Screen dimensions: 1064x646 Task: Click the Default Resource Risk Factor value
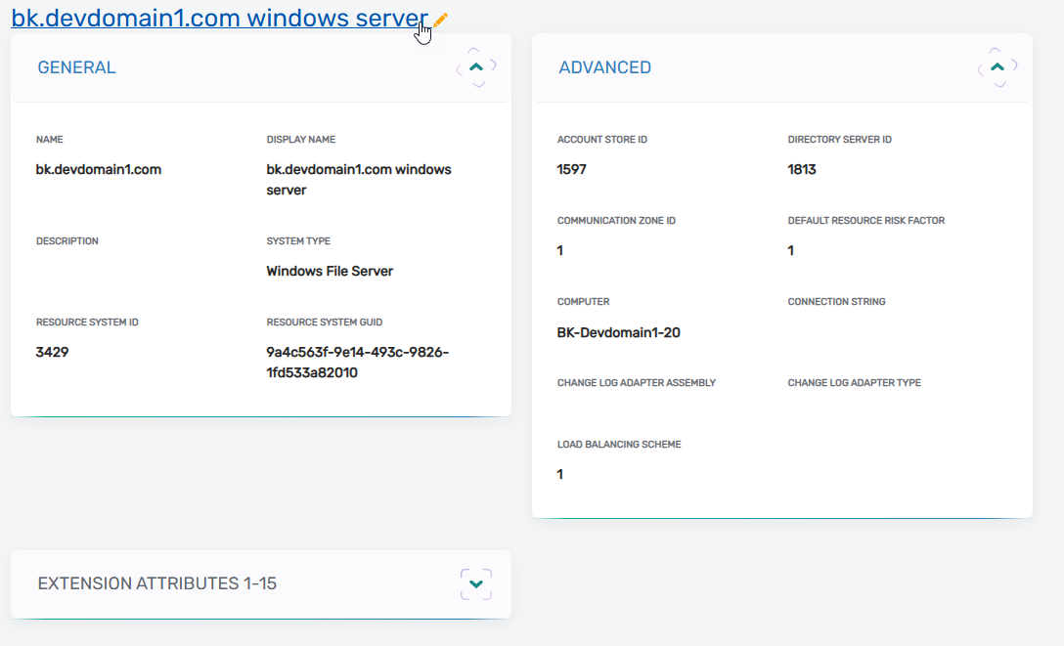pyautogui.click(x=791, y=250)
